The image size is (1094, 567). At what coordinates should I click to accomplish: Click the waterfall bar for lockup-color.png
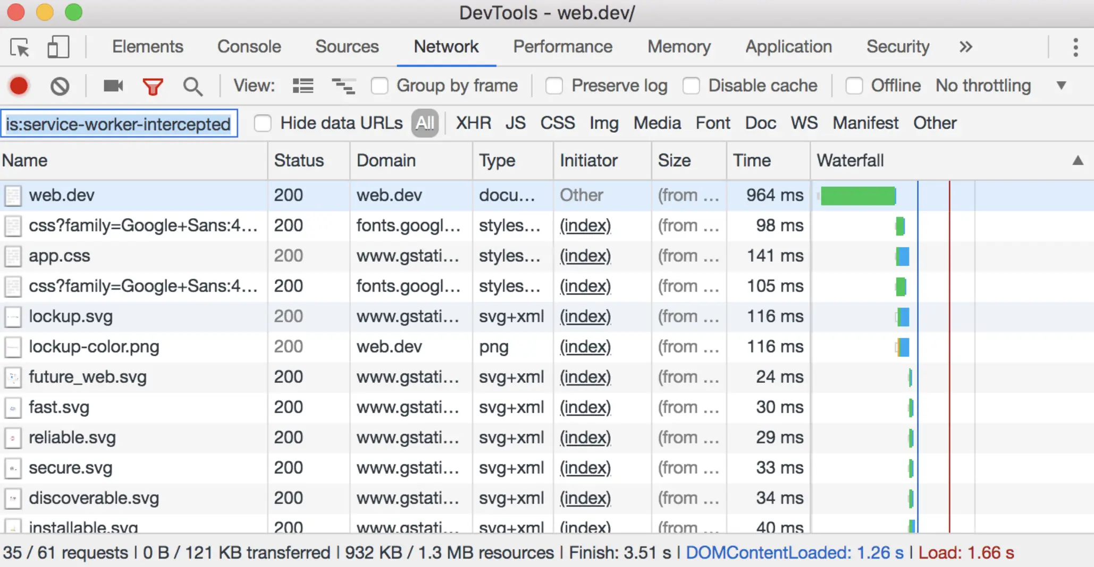(902, 347)
